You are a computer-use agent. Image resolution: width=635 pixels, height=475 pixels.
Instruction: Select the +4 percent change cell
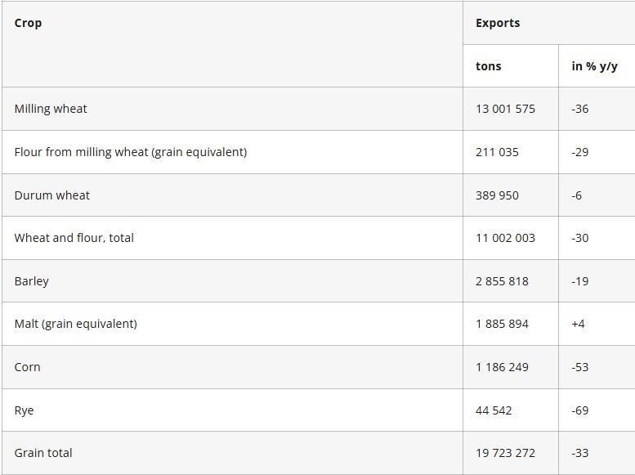pyautogui.click(x=578, y=324)
